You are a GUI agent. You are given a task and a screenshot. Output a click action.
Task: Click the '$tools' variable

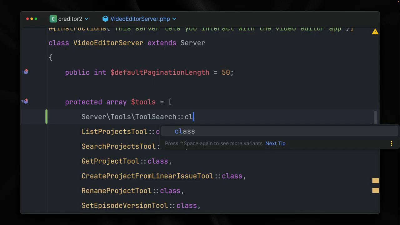pyautogui.click(x=143, y=102)
